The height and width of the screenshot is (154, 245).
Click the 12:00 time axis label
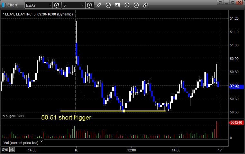(131, 150)
